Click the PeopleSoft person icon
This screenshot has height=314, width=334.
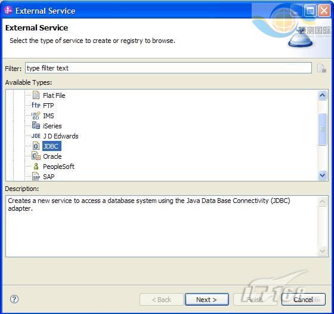tap(36, 167)
